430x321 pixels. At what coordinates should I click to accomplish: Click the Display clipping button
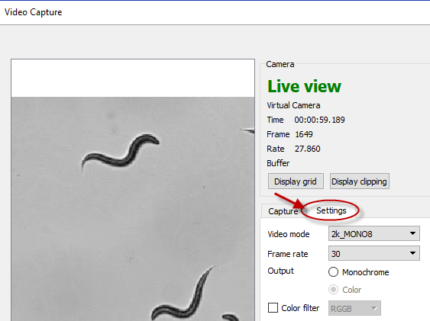pos(359,181)
